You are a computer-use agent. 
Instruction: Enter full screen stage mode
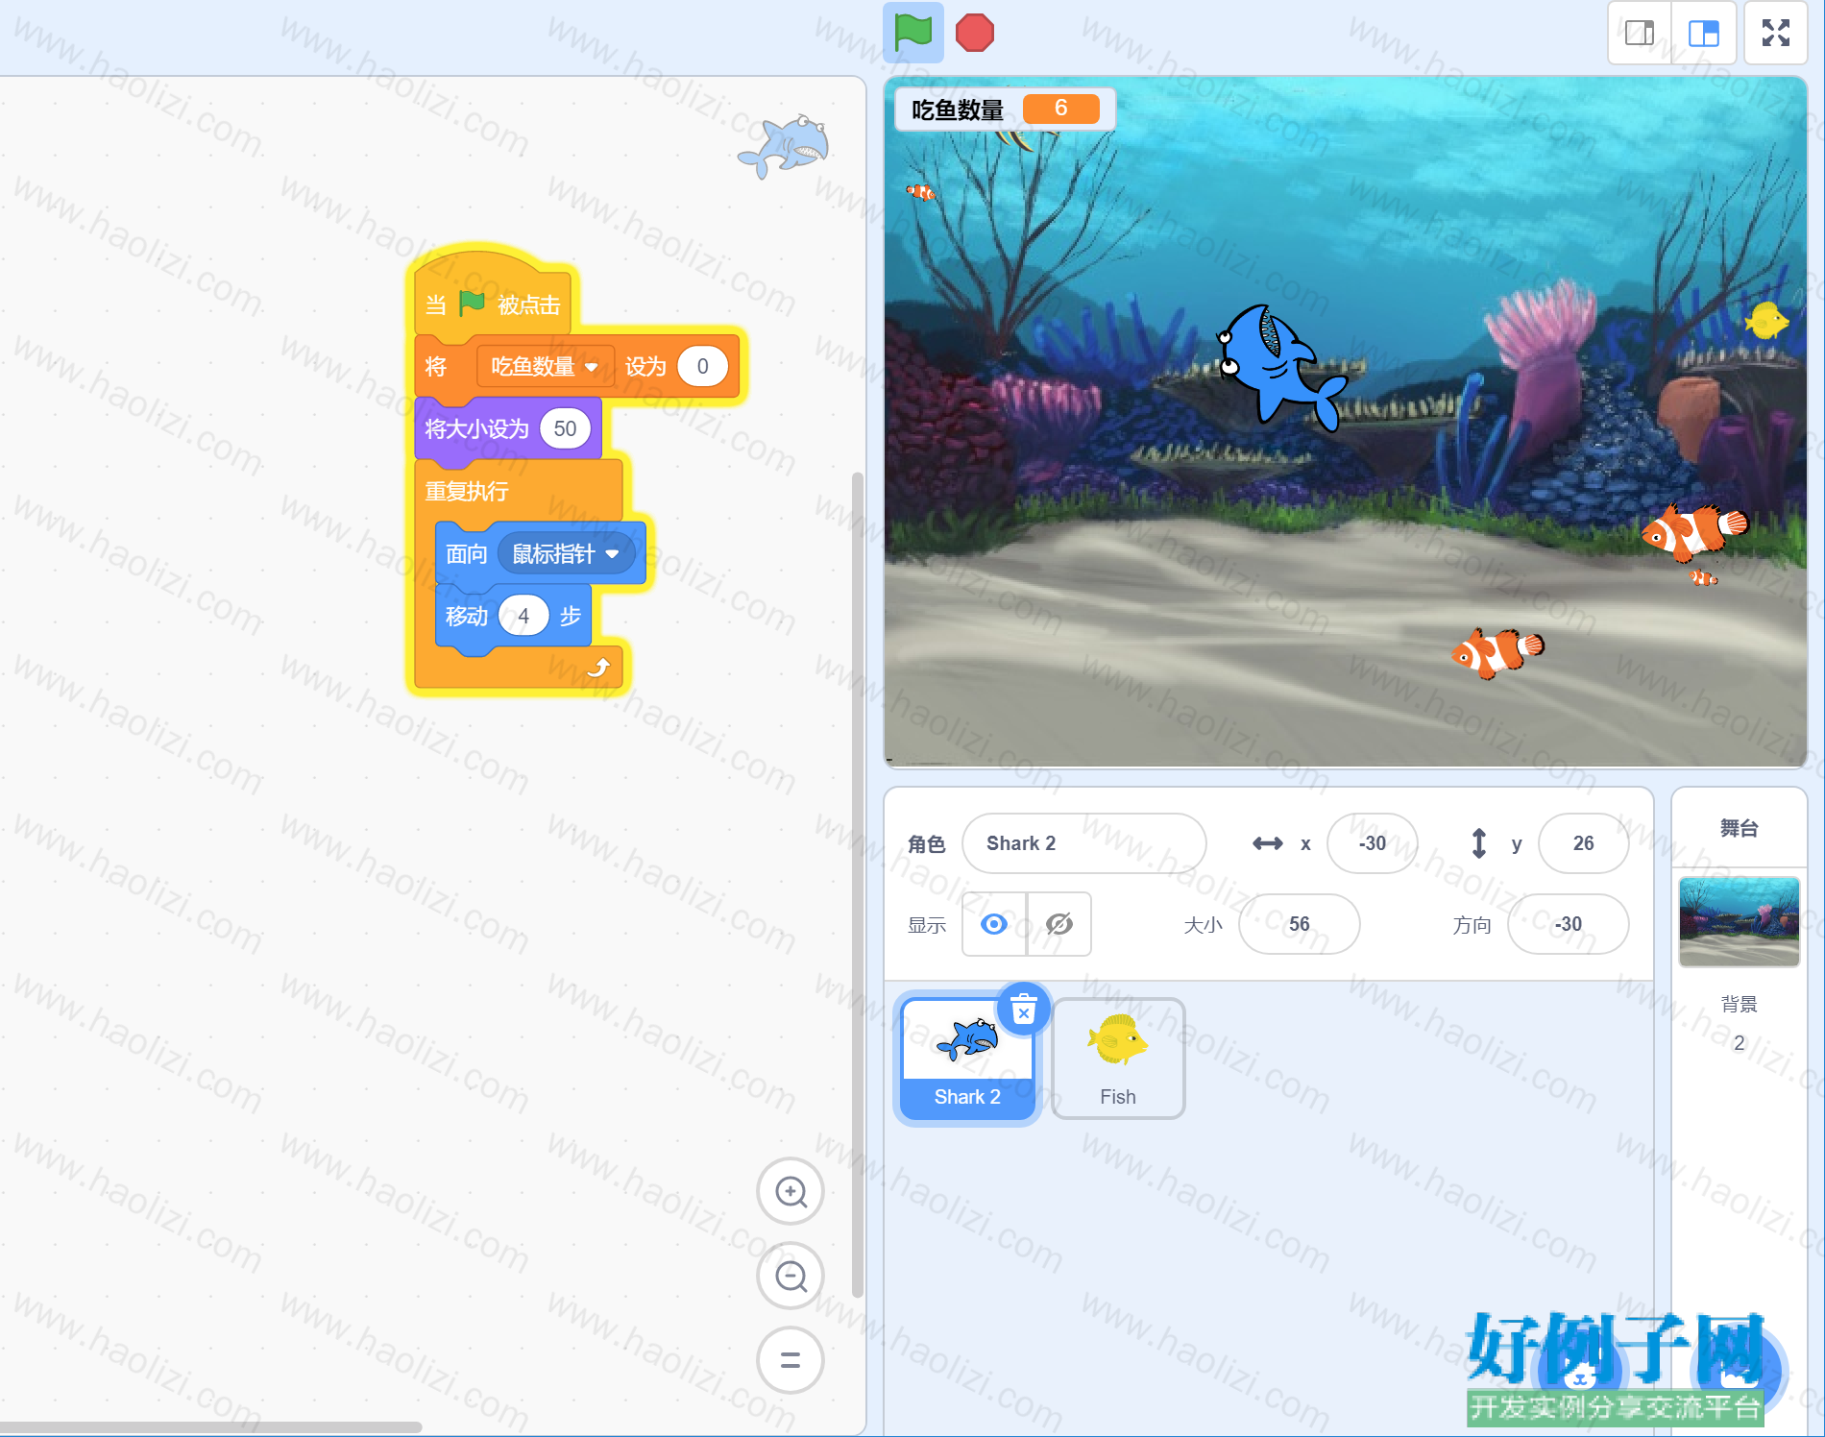(1776, 34)
